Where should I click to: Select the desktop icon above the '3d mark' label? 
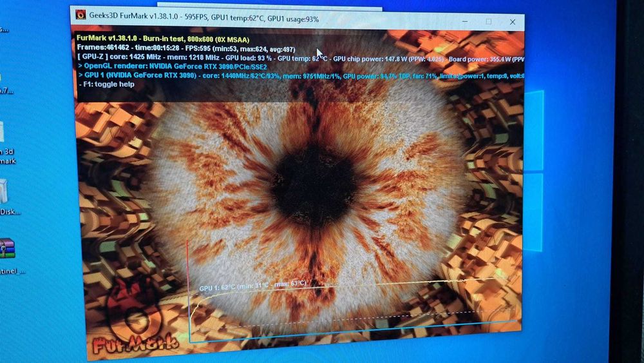click(2, 132)
